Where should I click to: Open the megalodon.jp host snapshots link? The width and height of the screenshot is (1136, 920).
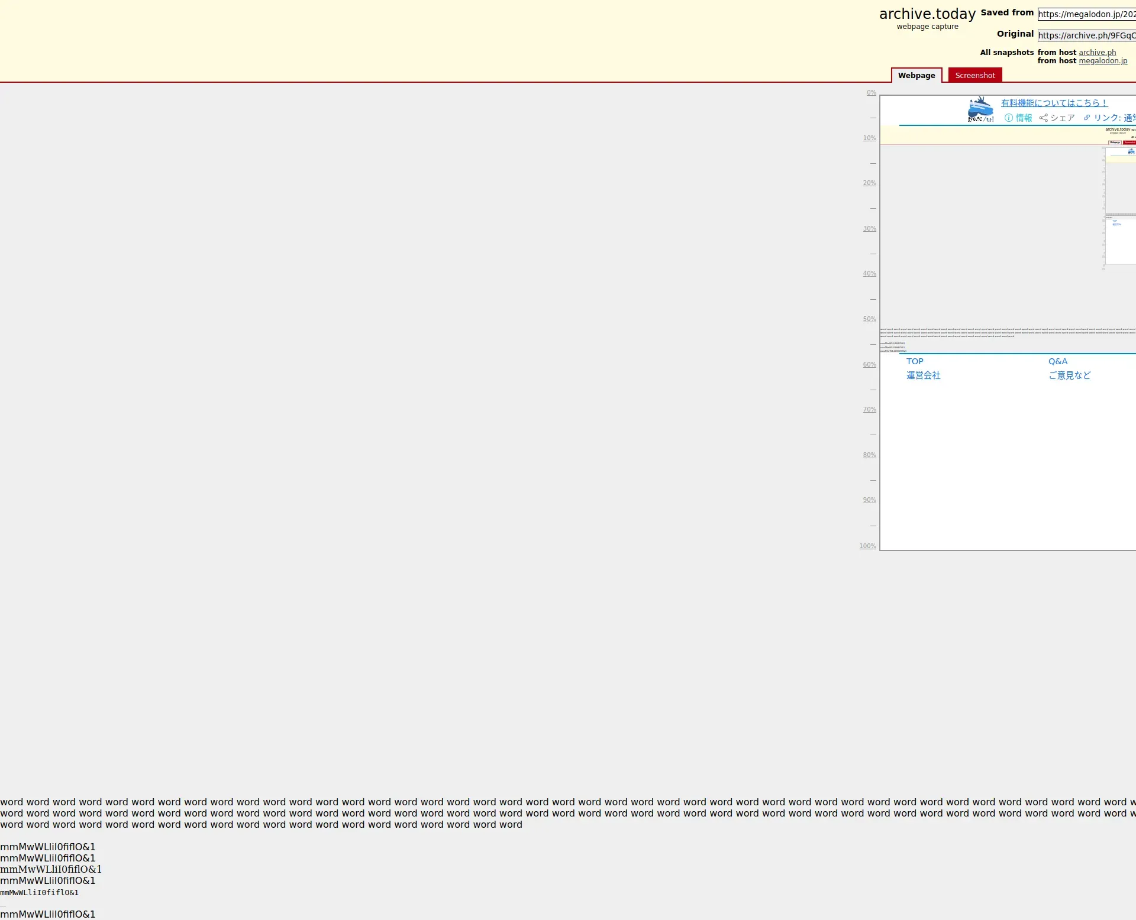[1102, 61]
